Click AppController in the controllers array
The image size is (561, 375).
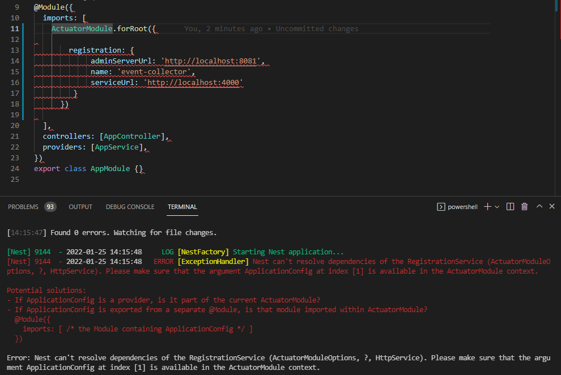(x=131, y=136)
